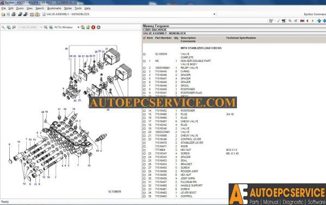Screen dimensions: 326x205
Task: Open the Zoom menu
Action: (20, 8)
